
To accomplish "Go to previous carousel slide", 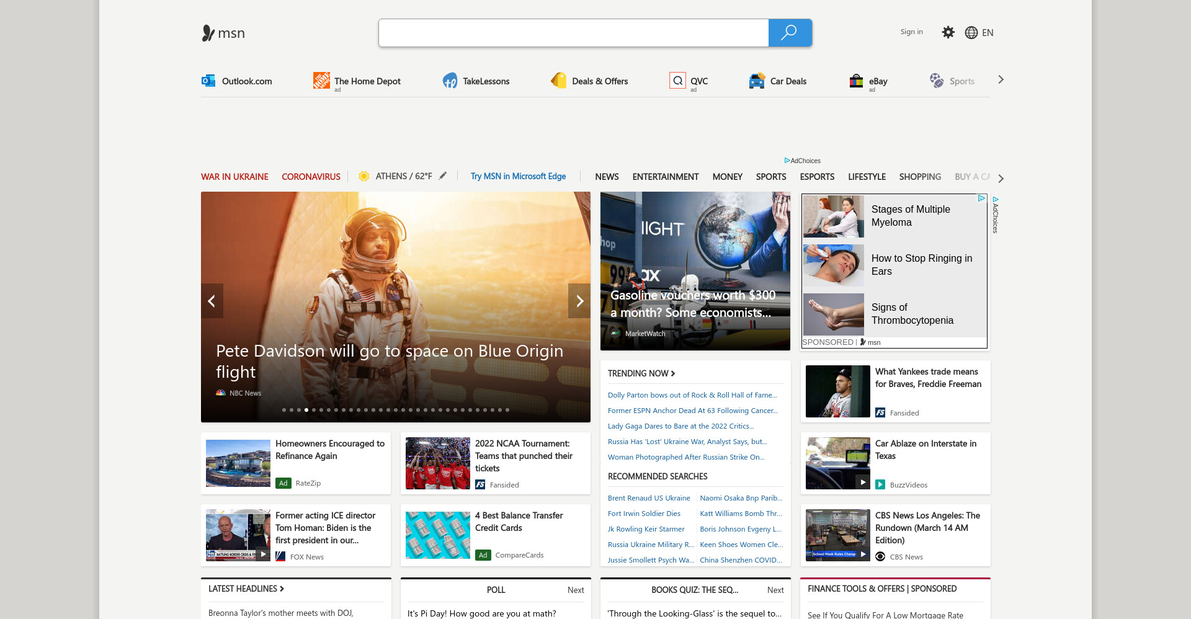I will point(212,301).
